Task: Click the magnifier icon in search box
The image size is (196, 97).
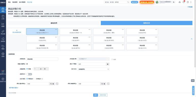Action: click(128, 2)
